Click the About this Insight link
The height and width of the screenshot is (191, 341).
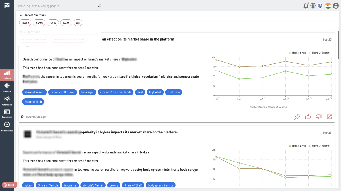36,117
